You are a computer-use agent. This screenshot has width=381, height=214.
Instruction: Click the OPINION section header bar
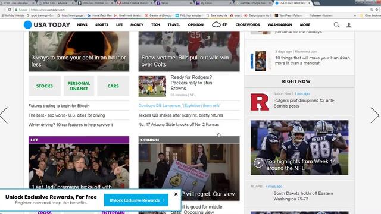(189, 140)
